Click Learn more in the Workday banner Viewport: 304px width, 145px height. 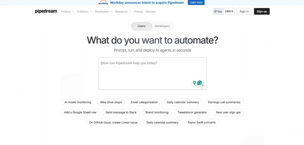click(196, 2)
